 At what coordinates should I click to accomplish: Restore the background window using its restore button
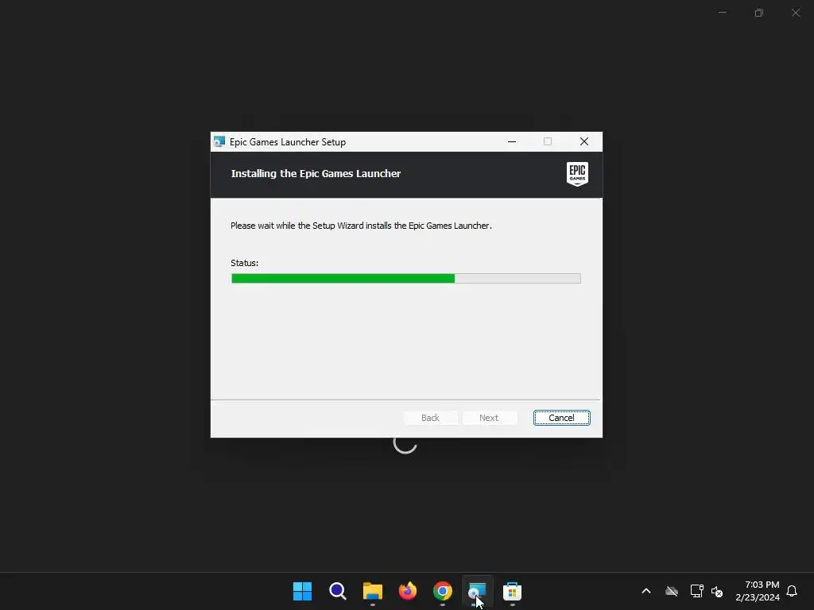[759, 13]
